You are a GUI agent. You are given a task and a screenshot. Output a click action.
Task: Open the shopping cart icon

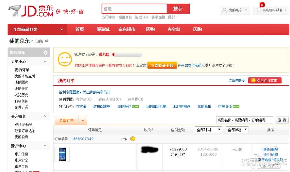pyautogui.click(x=258, y=10)
